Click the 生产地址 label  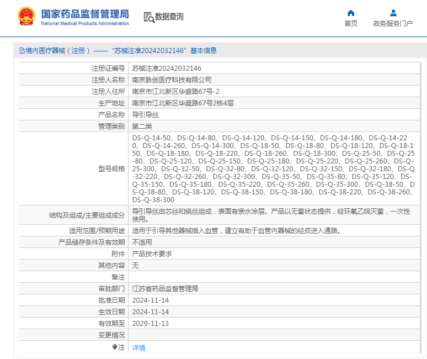pos(111,103)
